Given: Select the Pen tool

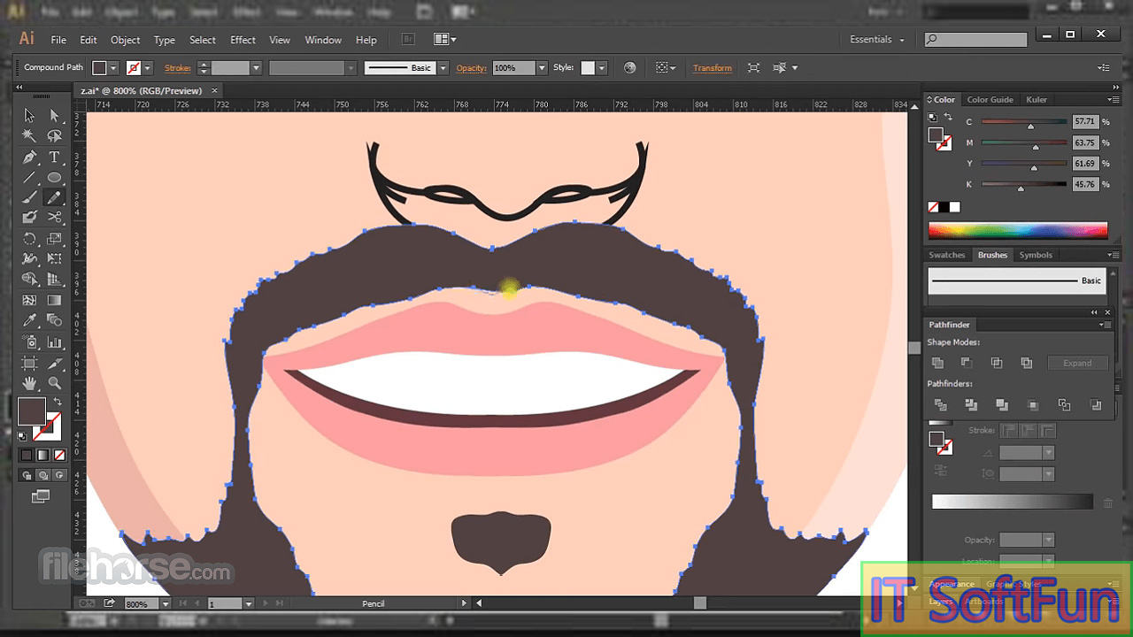Looking at the screenshot, I should 29,157.
